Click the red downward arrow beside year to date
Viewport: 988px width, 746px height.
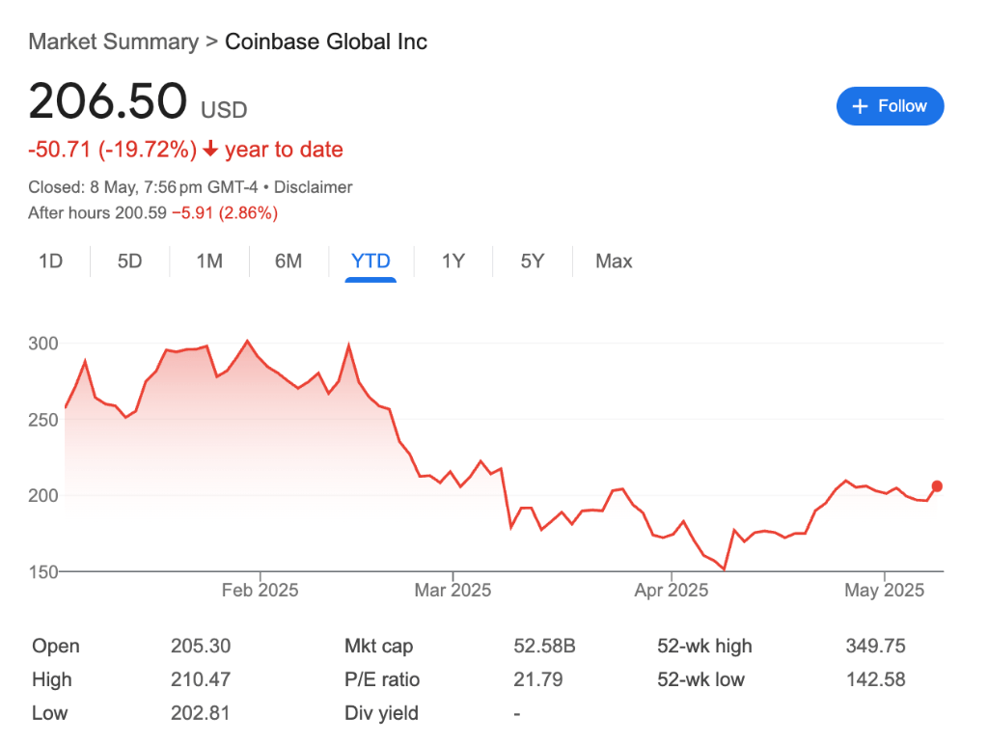click(209, 150)
